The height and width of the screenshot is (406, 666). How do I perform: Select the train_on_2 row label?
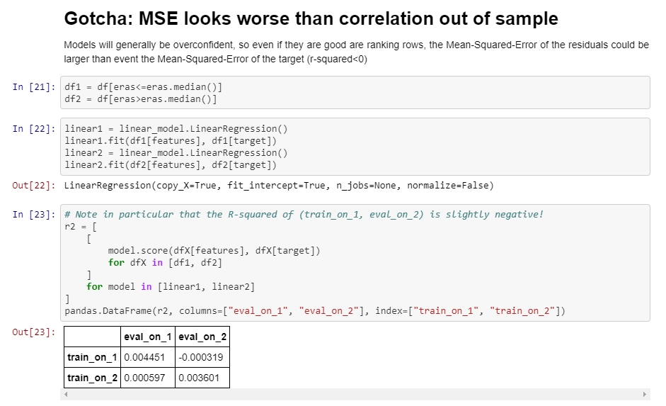92,378
